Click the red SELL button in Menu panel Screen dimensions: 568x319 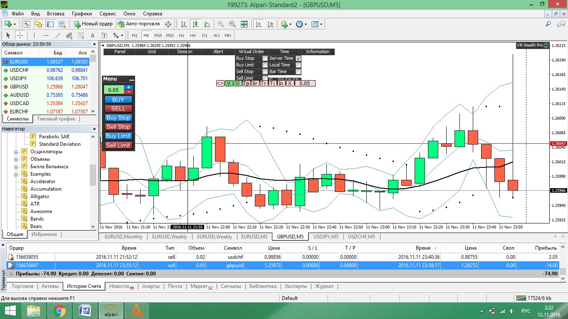[x=118, y=108]
